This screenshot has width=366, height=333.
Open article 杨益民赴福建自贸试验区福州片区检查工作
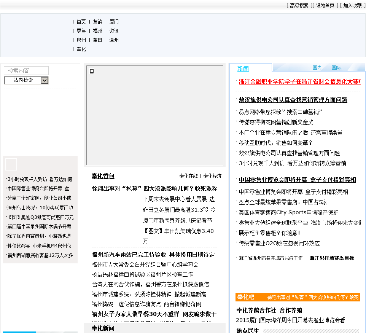pos(142,274)
